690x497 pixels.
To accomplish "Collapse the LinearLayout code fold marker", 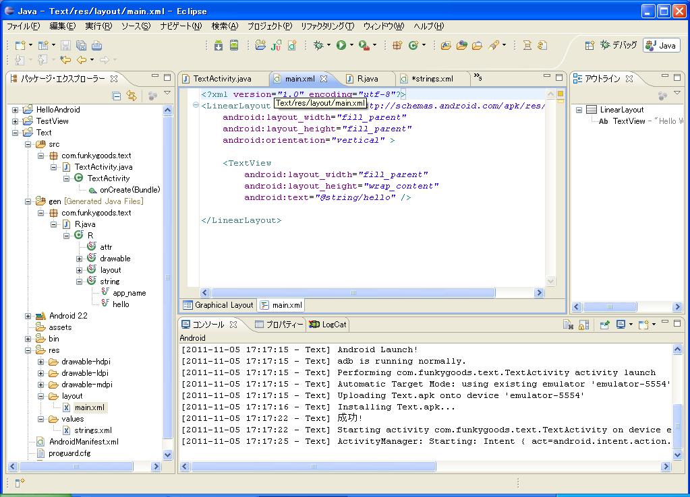I will point(196,105).
